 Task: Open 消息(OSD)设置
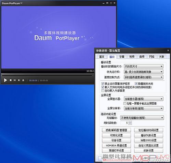coord(148,140)
